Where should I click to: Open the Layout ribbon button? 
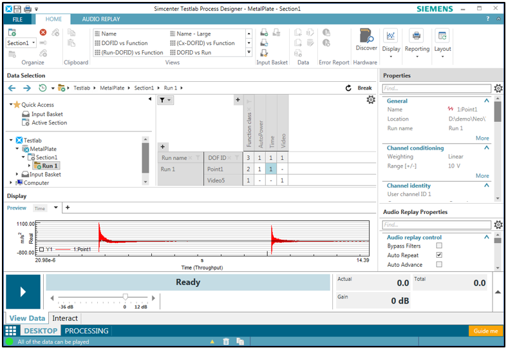442,37
